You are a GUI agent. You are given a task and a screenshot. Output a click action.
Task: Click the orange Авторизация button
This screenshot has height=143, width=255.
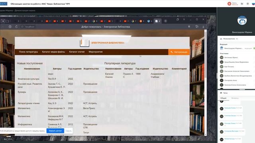coord(179,52)
